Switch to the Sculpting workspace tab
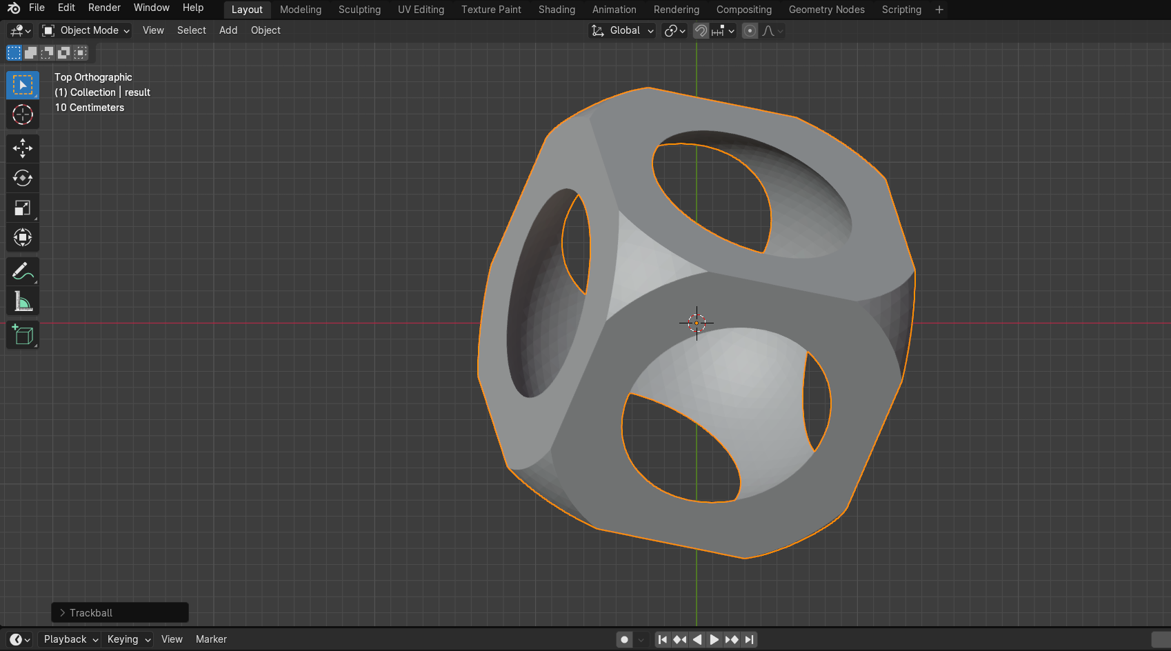Viewport: 1171px width, 651px height. [359, 10]
